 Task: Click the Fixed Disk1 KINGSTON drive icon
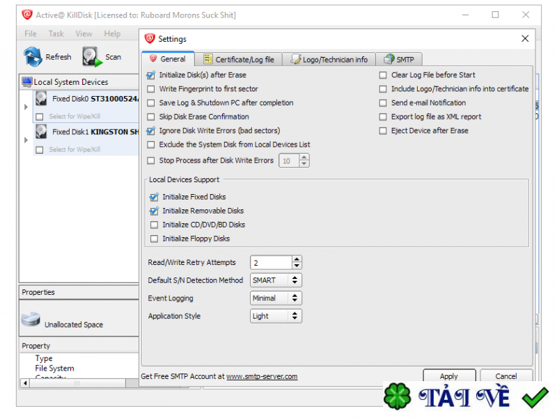point(42,131)
